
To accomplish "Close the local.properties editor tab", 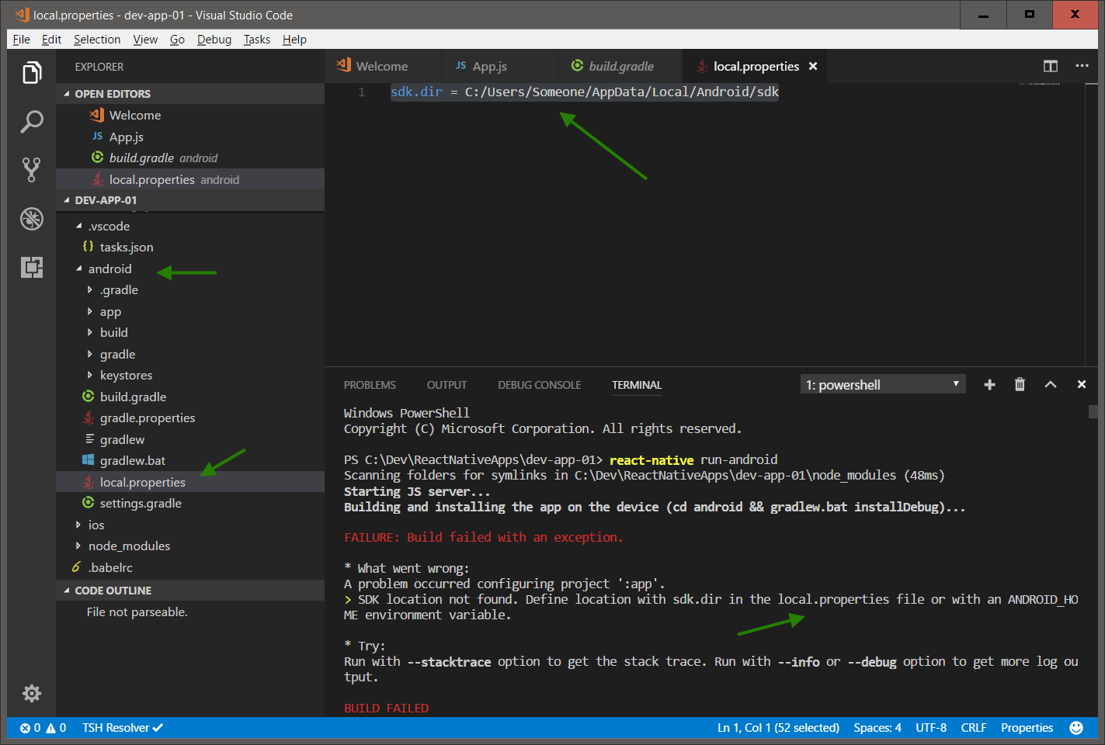I will click(x=813, y=66).
